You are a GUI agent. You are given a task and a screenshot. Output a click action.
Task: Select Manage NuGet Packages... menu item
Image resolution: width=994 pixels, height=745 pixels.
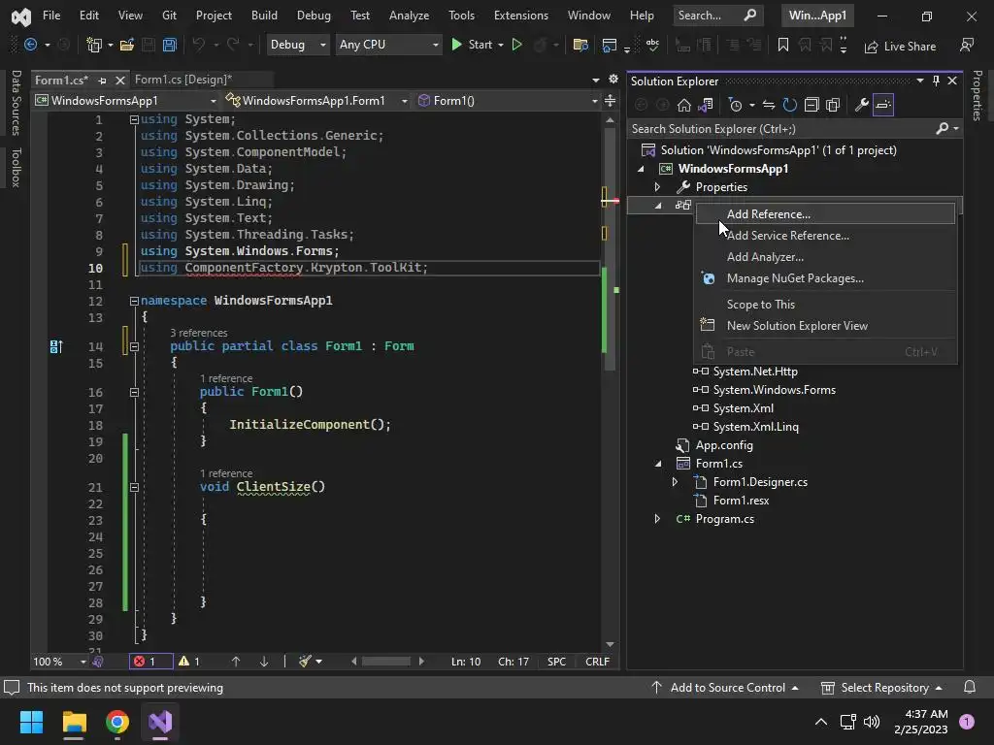(825, 278)
